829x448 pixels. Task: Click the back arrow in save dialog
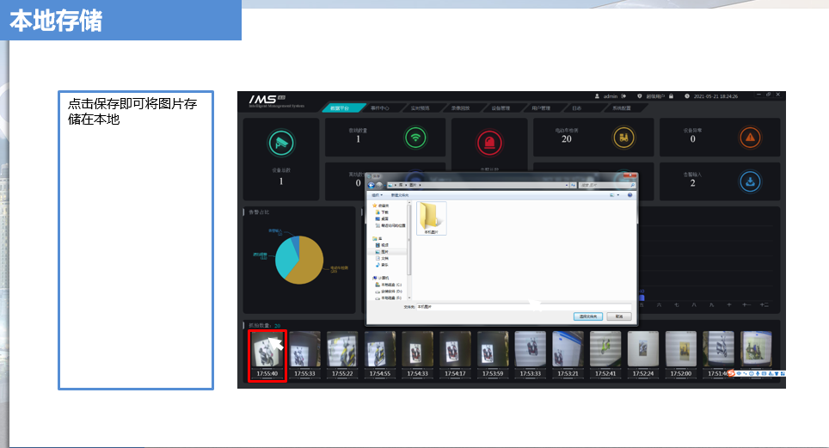click(x=372, y=185)
